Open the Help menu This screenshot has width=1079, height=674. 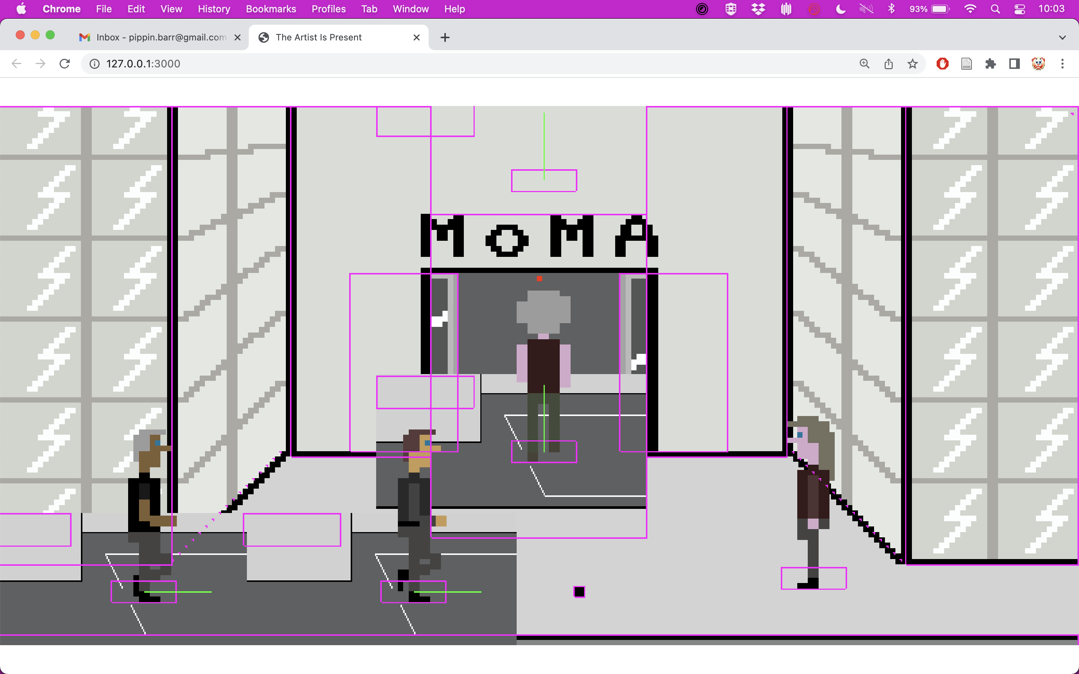pos(454,9)
